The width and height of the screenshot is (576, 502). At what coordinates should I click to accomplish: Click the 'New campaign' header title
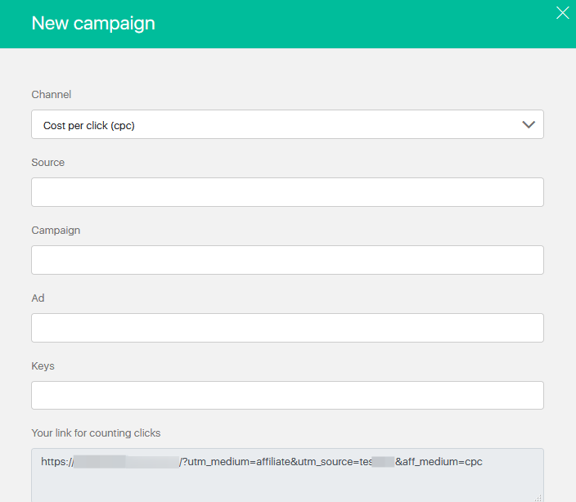[93, 23]
